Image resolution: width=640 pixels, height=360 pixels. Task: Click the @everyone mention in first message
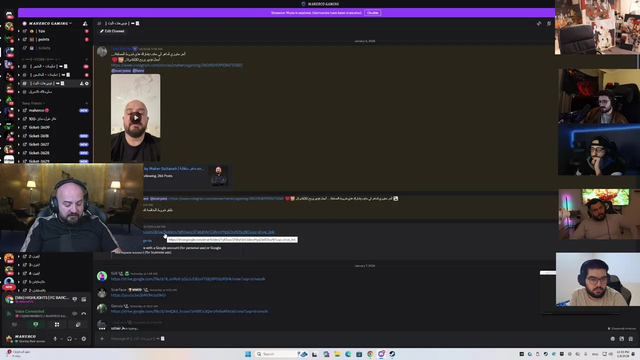[120, 70]
